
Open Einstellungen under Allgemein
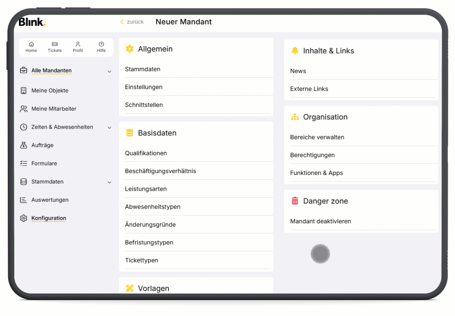(x=143, y=87)
